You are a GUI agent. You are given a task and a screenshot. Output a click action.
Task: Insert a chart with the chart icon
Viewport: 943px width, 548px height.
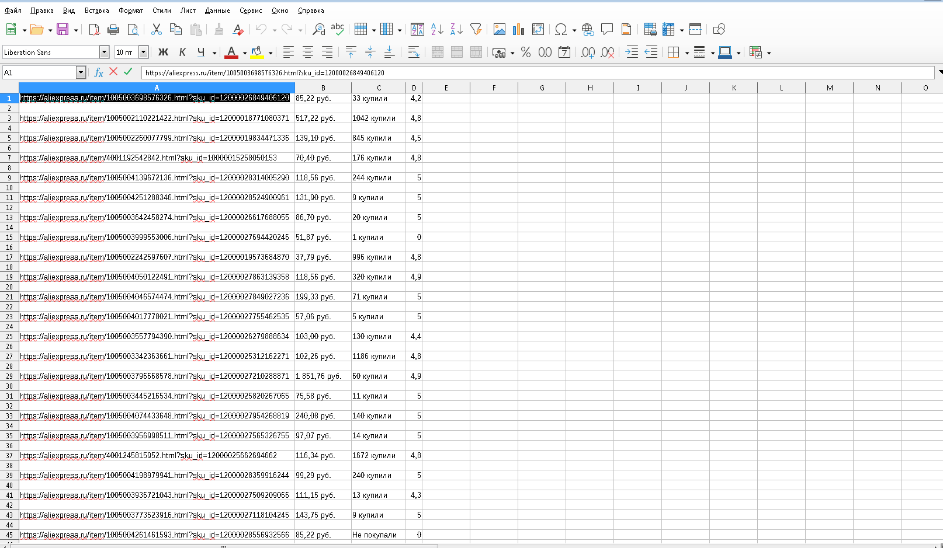click(519, 29)
